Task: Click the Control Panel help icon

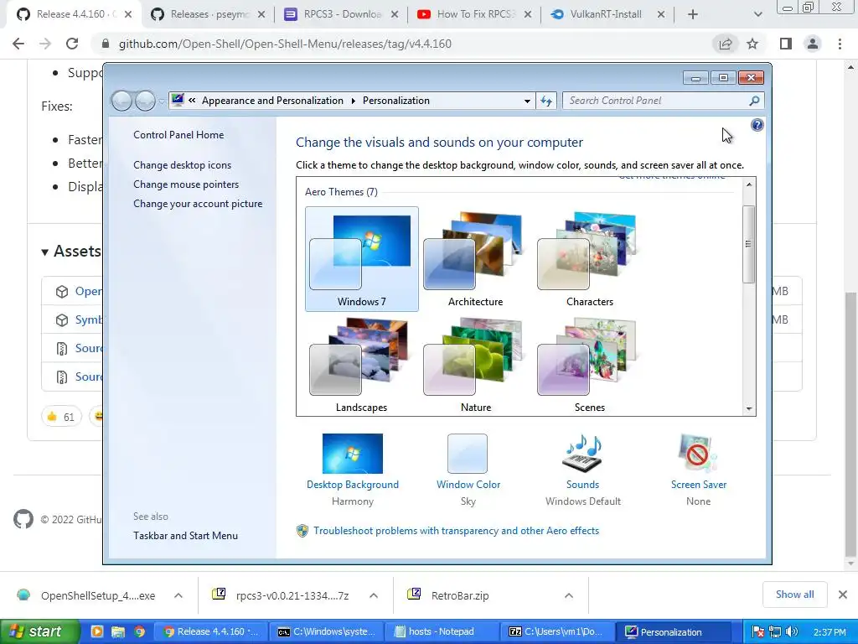Action: point(757,126)
